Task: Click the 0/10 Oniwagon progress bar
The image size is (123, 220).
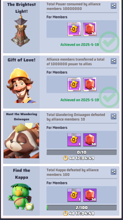Action: [82, 152]
